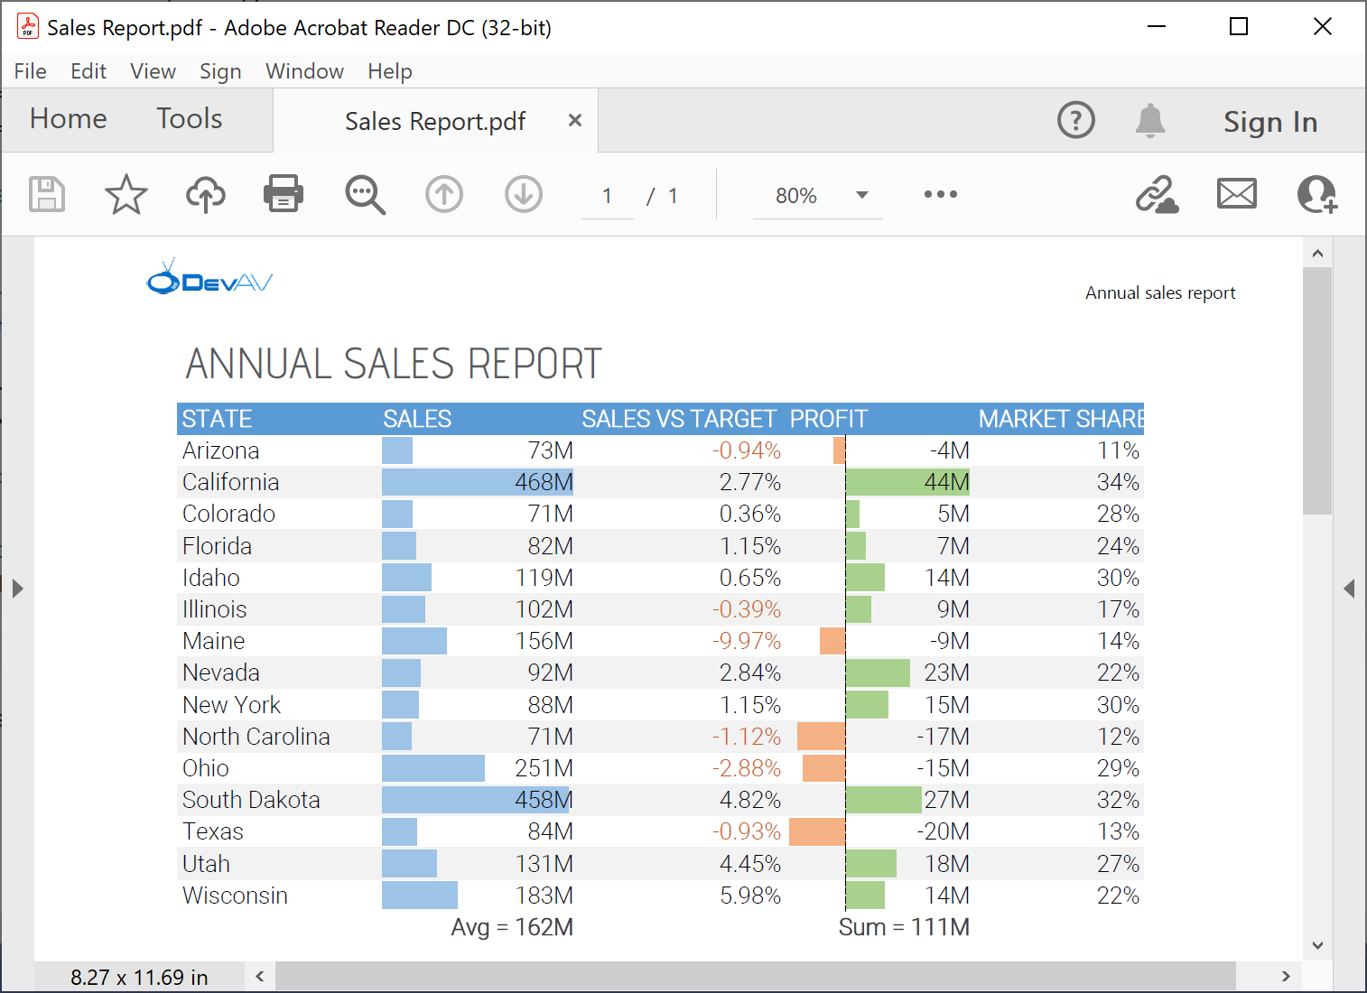Screen dimensions: 1367x993
Task: Print the Sales Report document
Action: click(284, 194)
